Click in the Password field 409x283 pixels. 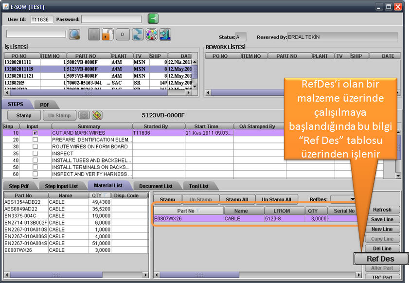pos(111,19)
